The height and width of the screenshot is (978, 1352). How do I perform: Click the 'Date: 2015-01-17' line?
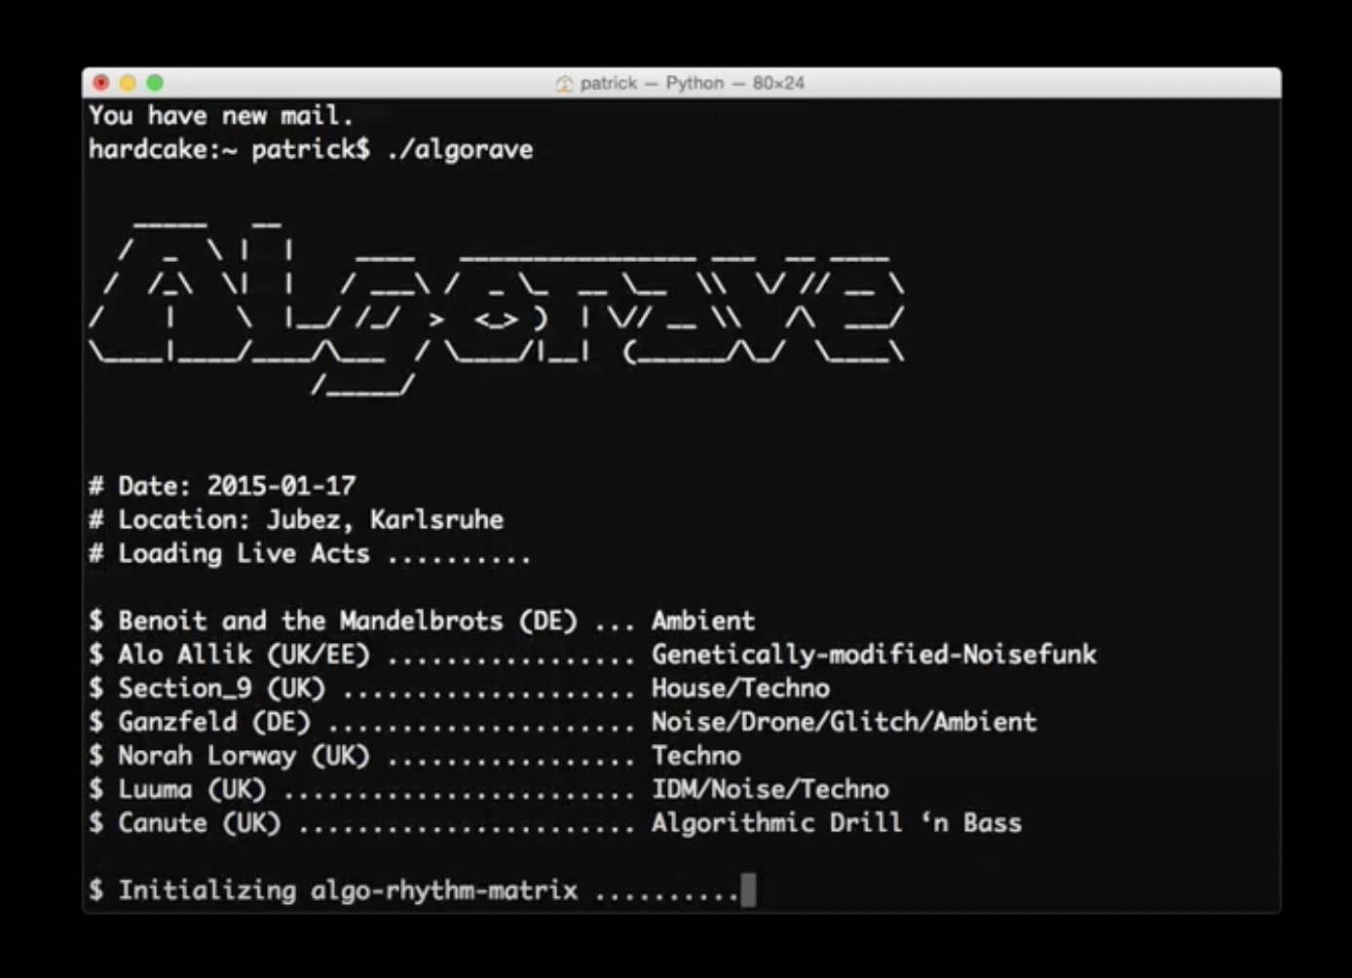click(236, 485)
